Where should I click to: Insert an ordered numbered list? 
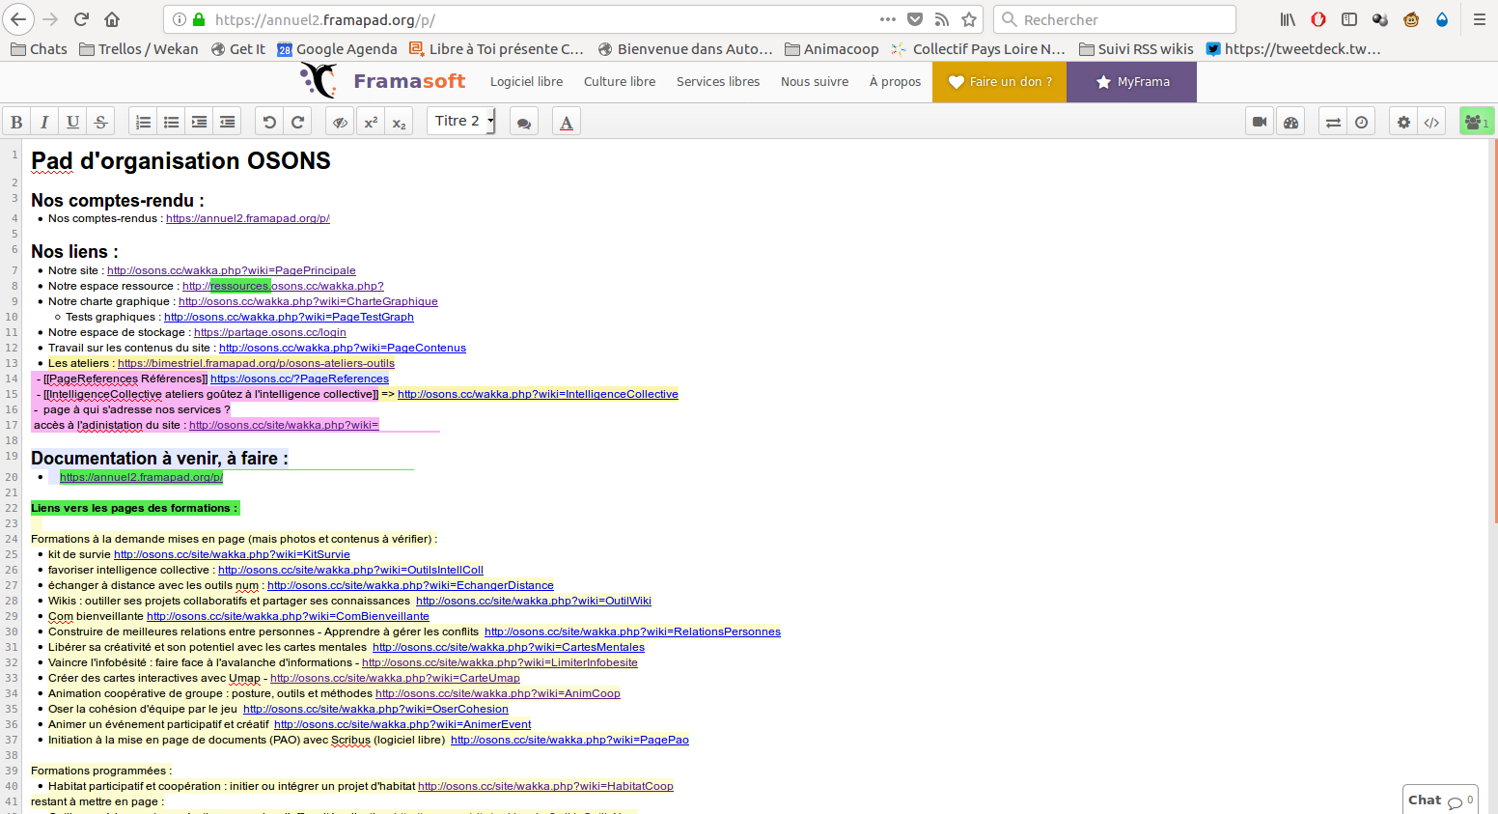[x=143, y=122]
